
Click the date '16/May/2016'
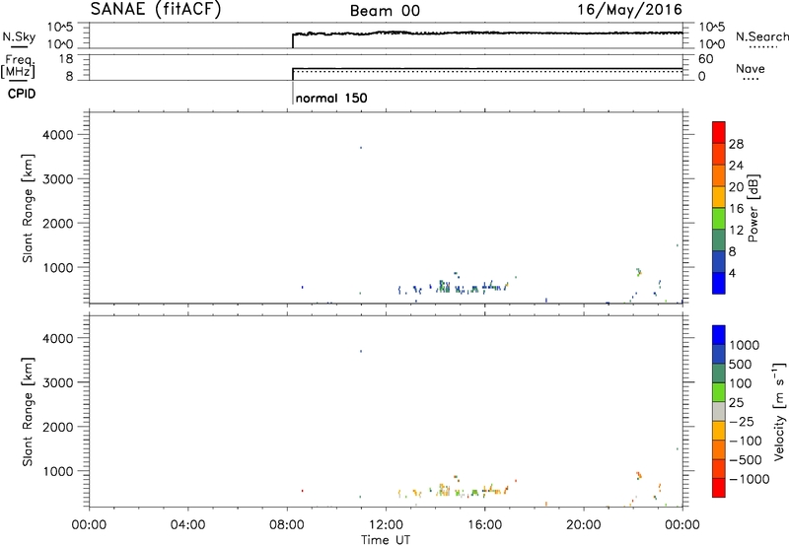point(629,10)
